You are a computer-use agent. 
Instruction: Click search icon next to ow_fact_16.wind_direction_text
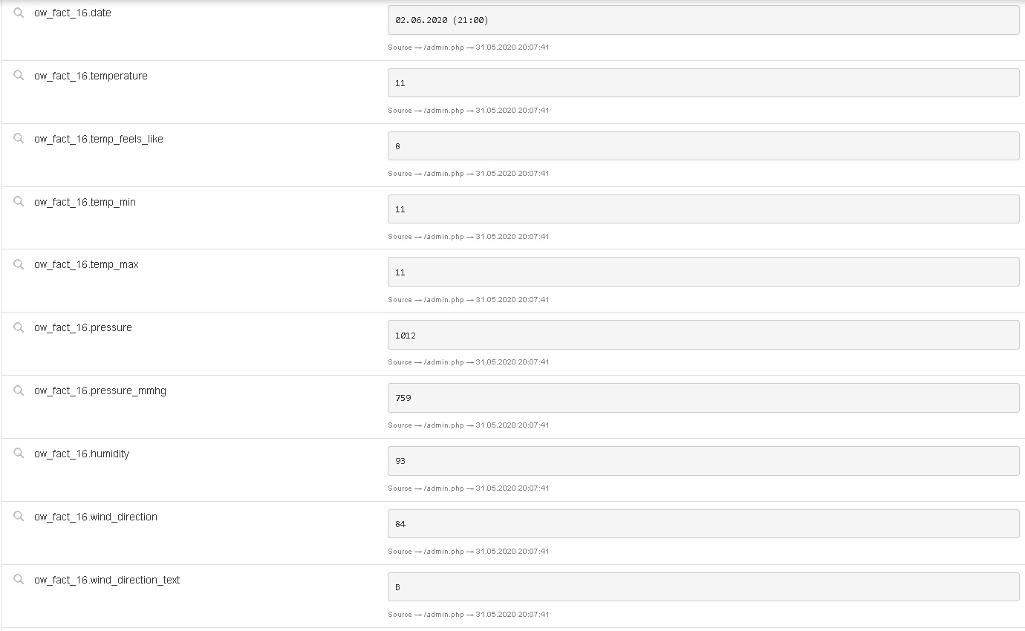(x=19, y=580)
